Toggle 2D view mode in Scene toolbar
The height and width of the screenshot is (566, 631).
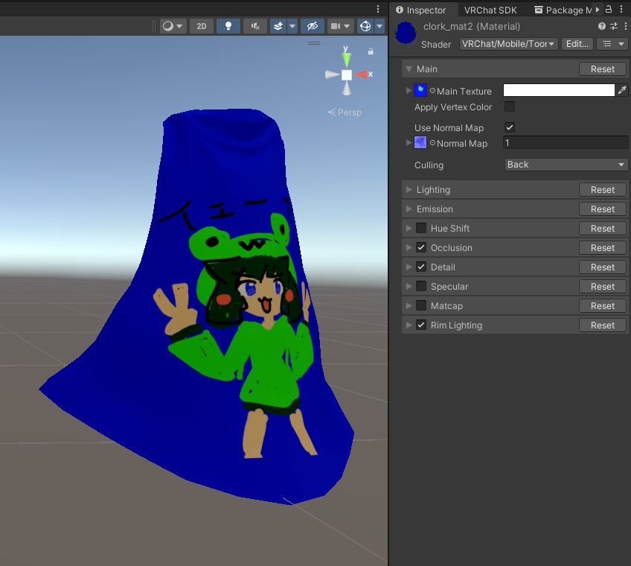[x=201, y=26]
